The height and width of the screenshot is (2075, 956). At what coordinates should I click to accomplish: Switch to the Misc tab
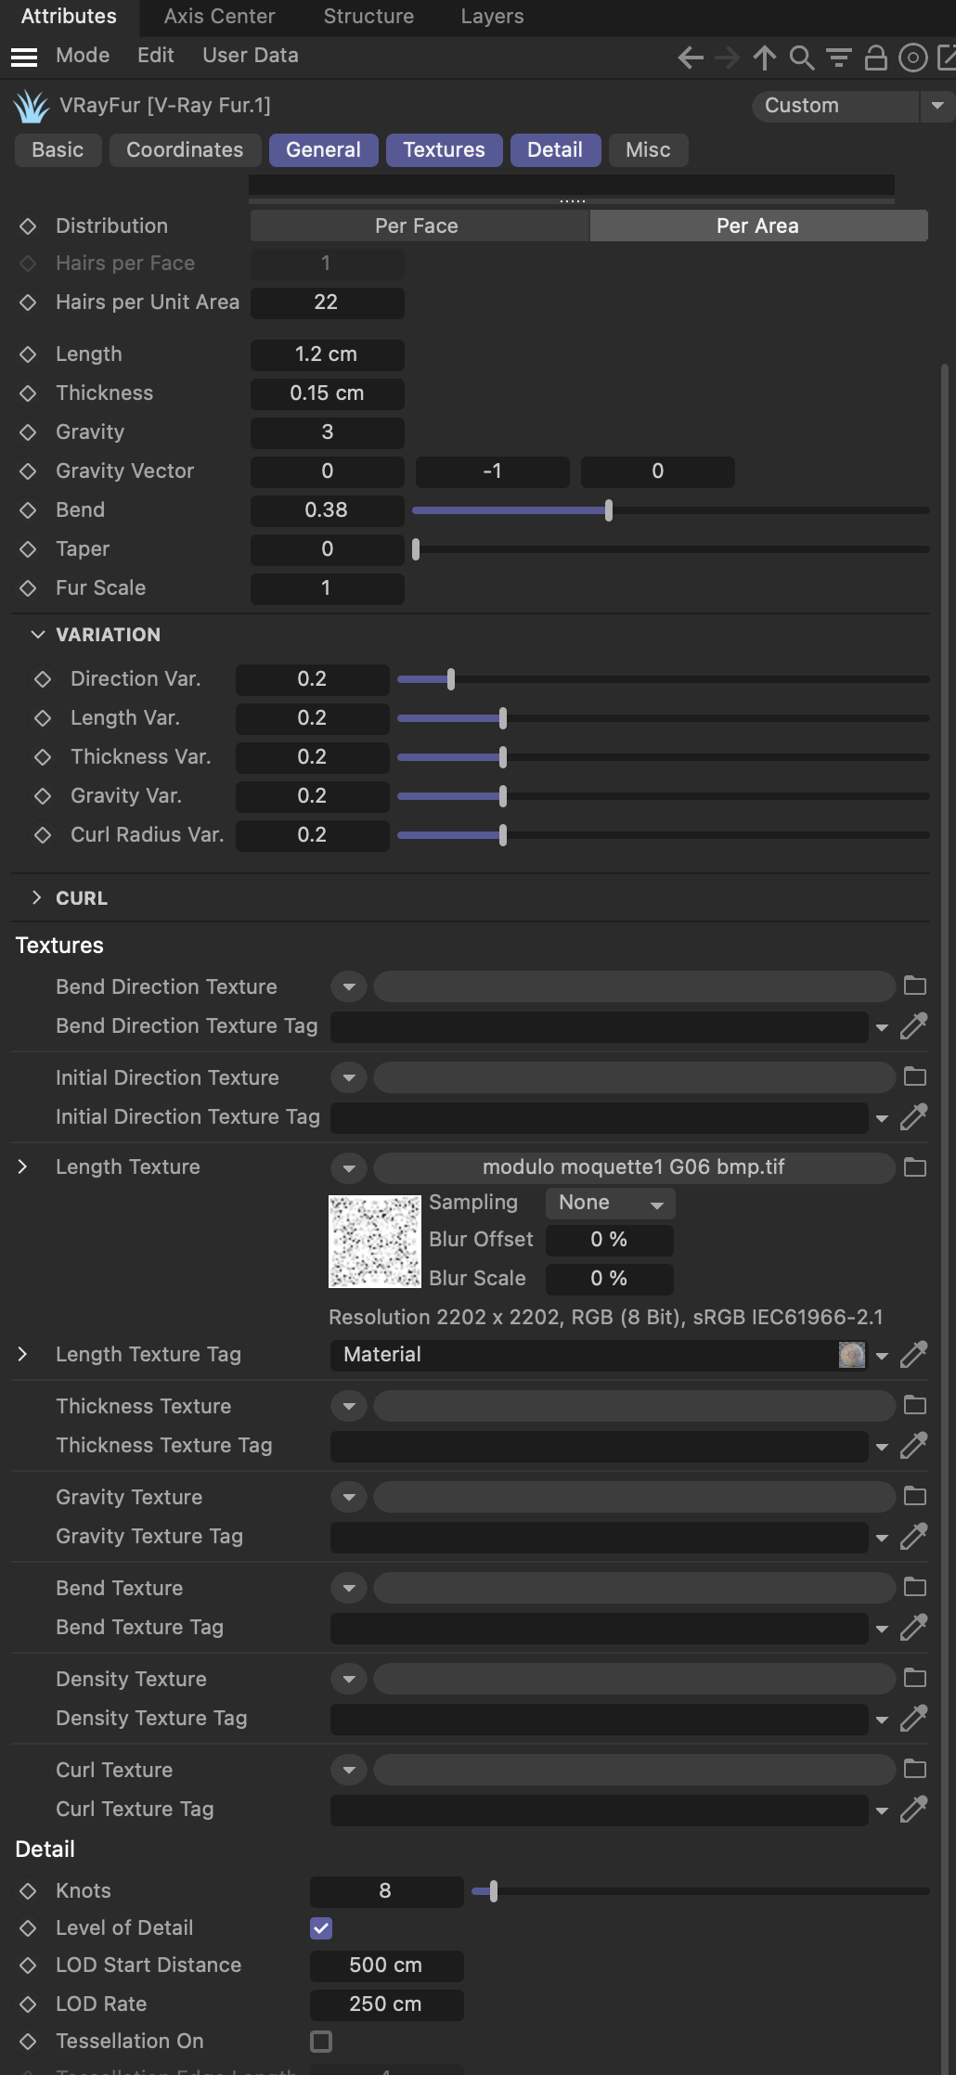coord(647,150)
